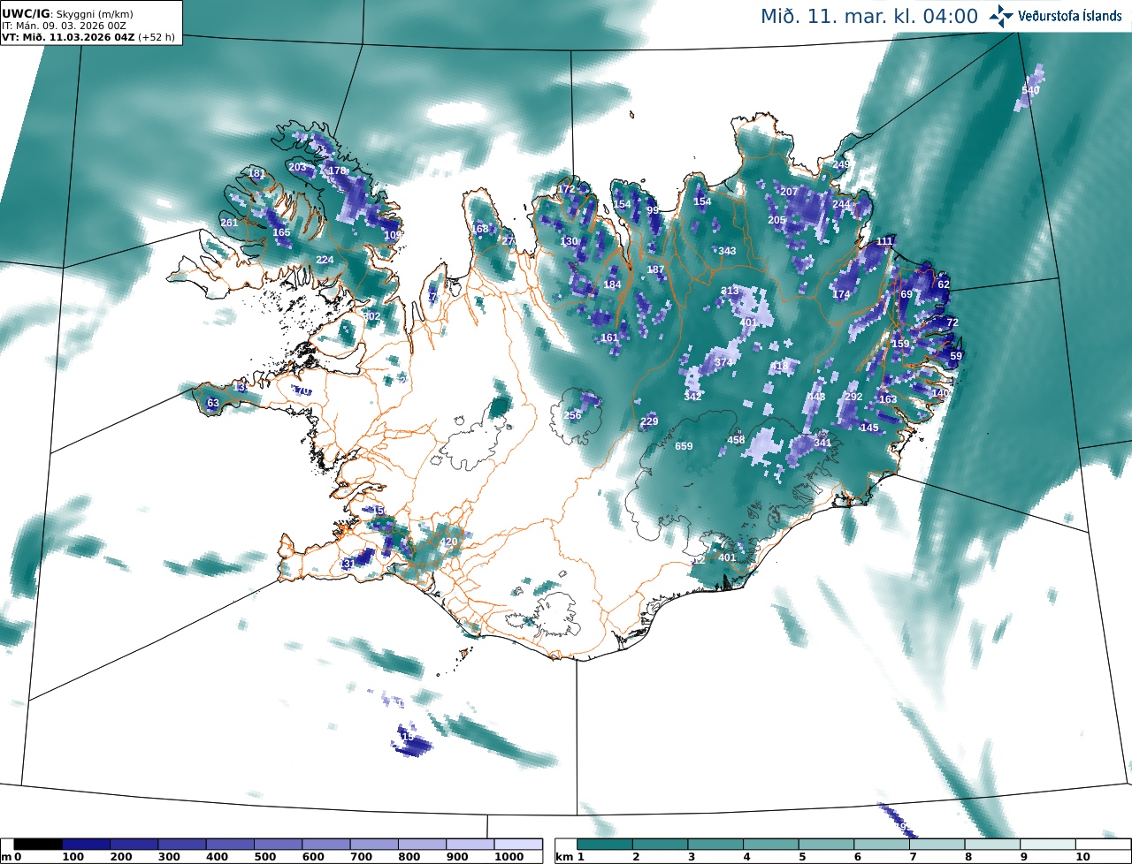
Task: Pick the 500–600 m legend swatch
Action: point(278,845)
